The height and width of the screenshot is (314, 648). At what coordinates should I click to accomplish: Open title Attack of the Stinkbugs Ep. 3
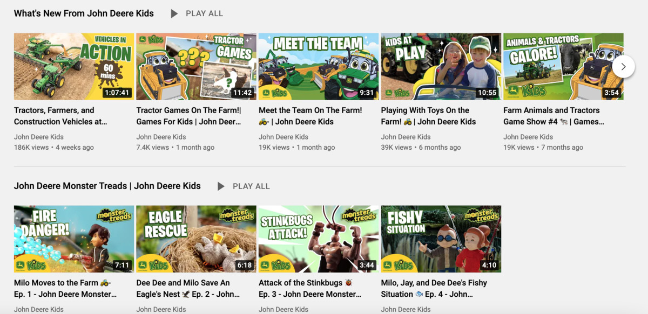(x=310, y=289)
